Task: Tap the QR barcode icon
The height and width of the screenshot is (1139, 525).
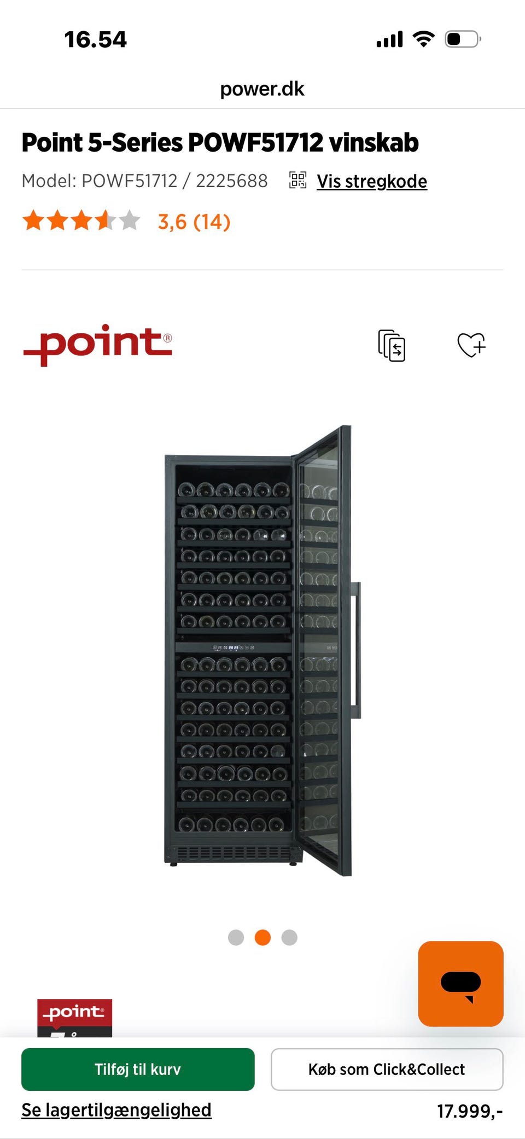Action: pyautogui.click(x=297, y=180)
